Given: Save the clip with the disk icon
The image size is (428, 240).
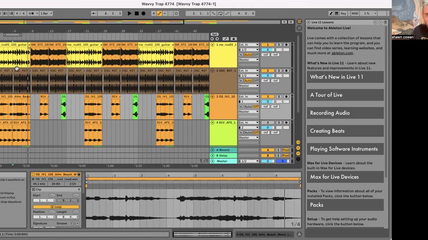Looking at the screenshot, I should pyautogui.click(x=79, y=174).
